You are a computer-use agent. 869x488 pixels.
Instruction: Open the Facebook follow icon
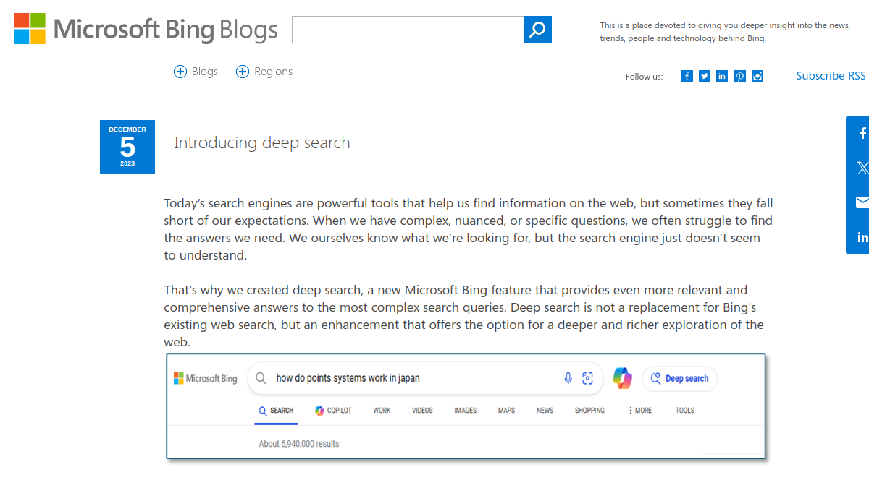click(x=687, y=76)
